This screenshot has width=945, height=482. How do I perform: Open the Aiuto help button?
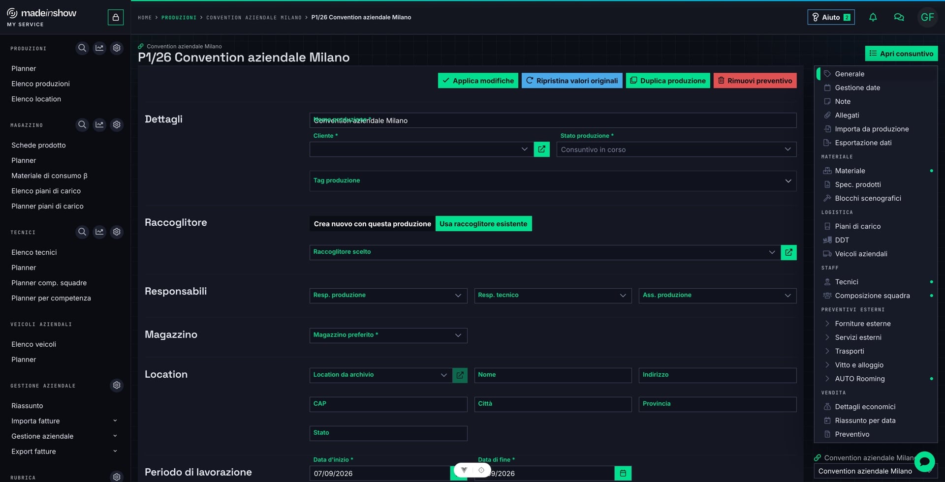(x=831, y=17)
